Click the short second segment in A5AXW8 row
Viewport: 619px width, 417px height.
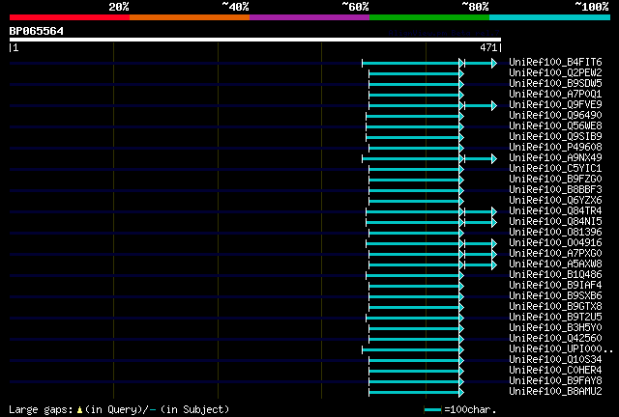[x=481, y=265]
